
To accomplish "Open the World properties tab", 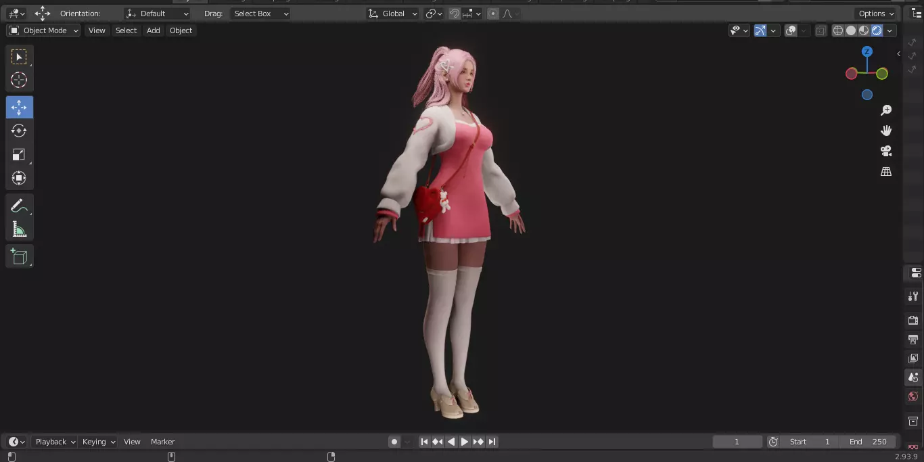I will coord(913,396).
